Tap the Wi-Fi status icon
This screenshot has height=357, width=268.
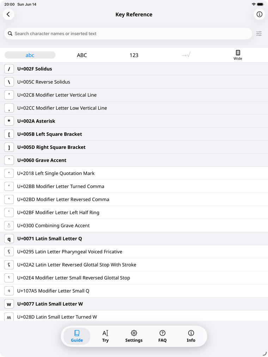[x=254, y=4]
